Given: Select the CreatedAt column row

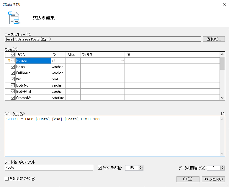Looking at the screenshot, I should coord(112,98).
